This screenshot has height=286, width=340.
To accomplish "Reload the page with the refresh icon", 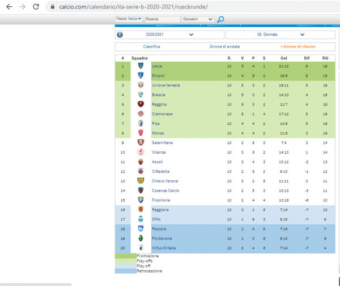I will [36, 7].
